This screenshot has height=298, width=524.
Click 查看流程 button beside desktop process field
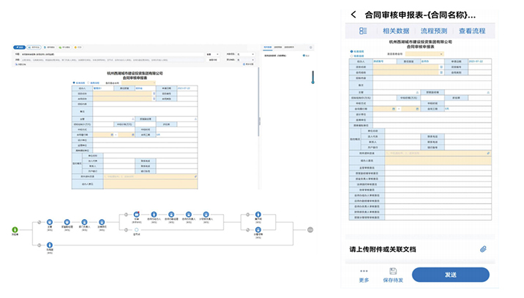tap(213, 60)
